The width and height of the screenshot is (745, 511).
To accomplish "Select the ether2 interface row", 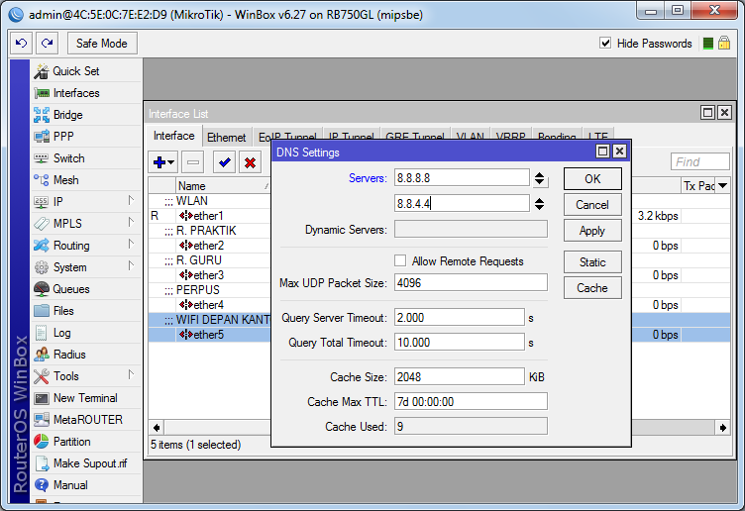I will pyautogui.click(x=210, y=246).
